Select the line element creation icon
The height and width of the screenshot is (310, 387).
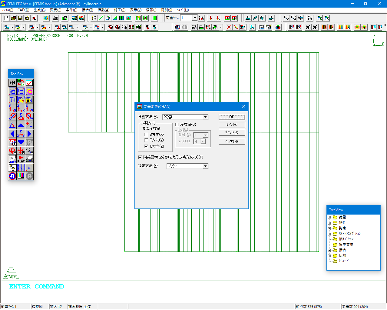coord(101,18)
